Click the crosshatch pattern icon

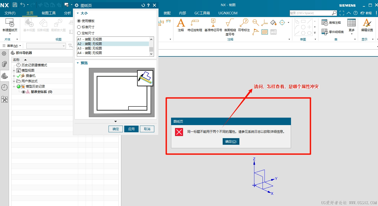[264, 32]
